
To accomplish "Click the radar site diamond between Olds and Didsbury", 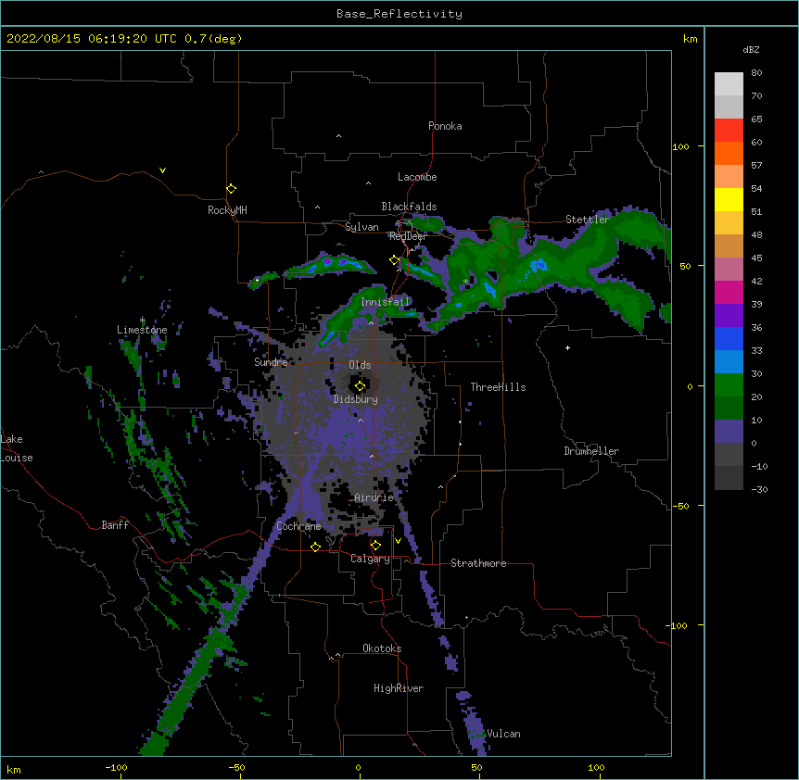I will point(360,386).
